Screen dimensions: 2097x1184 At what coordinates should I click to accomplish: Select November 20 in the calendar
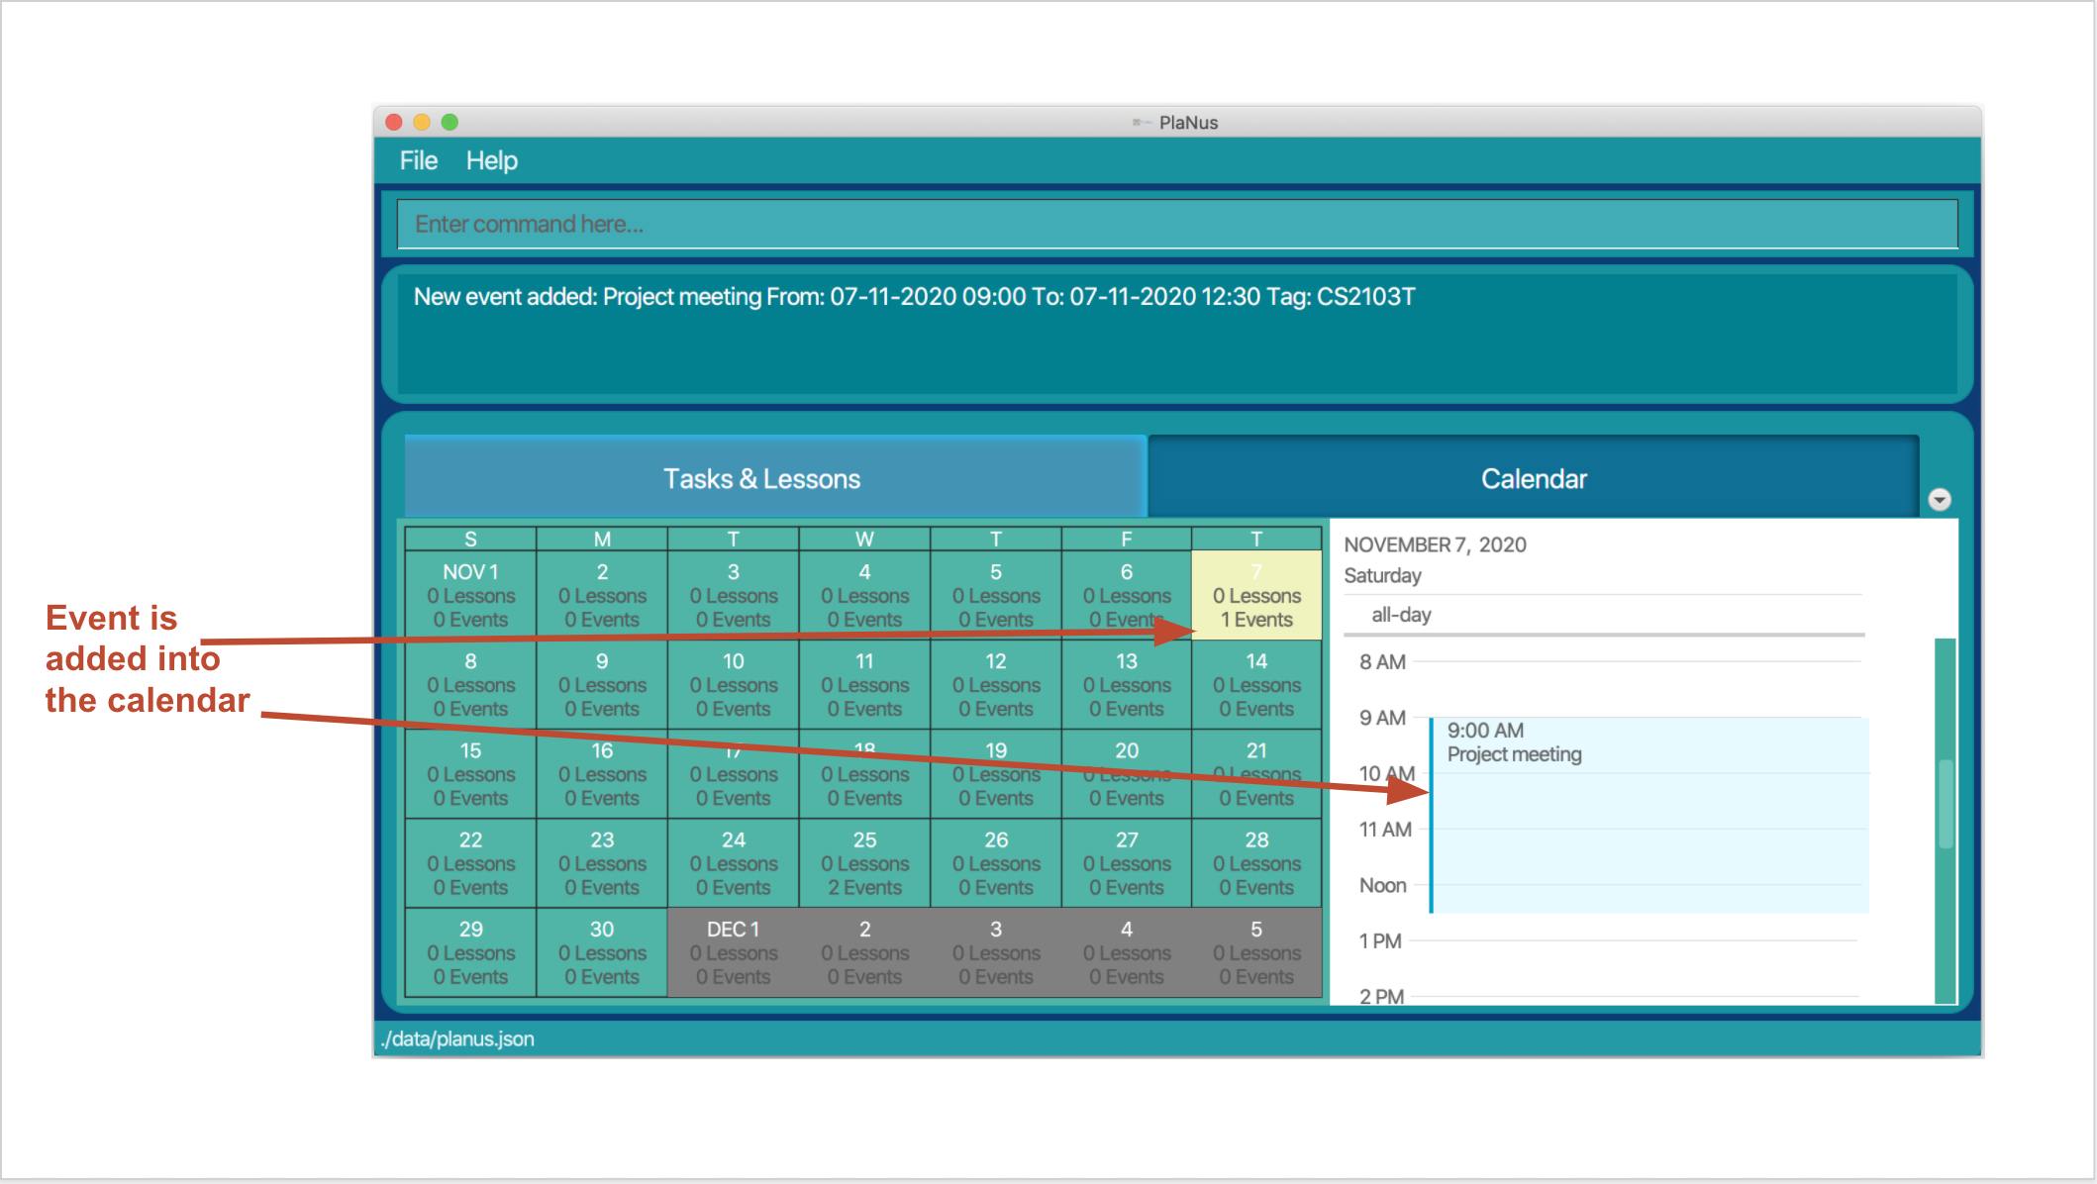tap(1127, 774)
